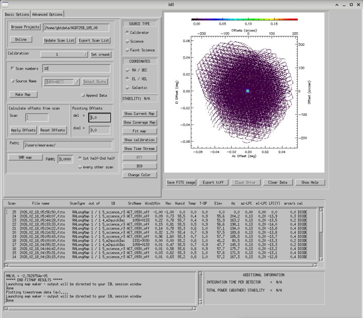Click scan list horizontal scroll right arrow
This screenshot has width=363, height=318.
point(315,265)
